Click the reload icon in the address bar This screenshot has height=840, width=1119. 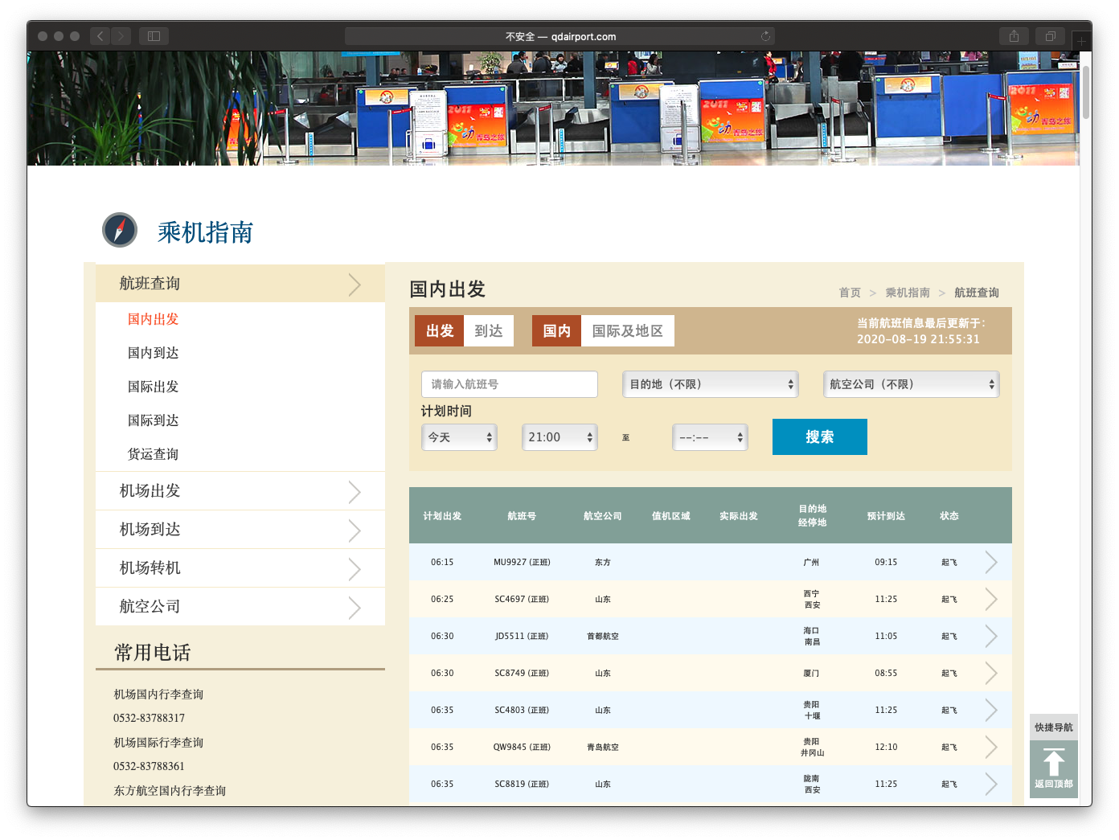tap(765, 35)
